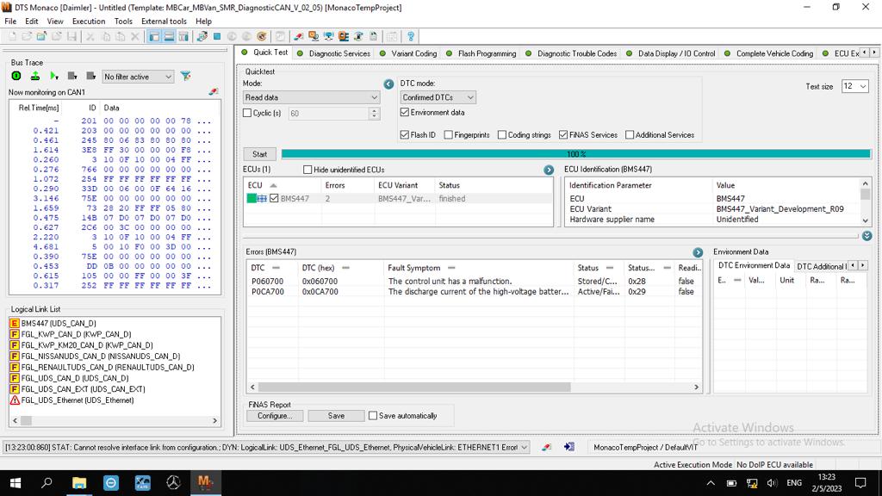Click the Bus Trace filter funnel icon
882x496 pixels.
point(186,76)
